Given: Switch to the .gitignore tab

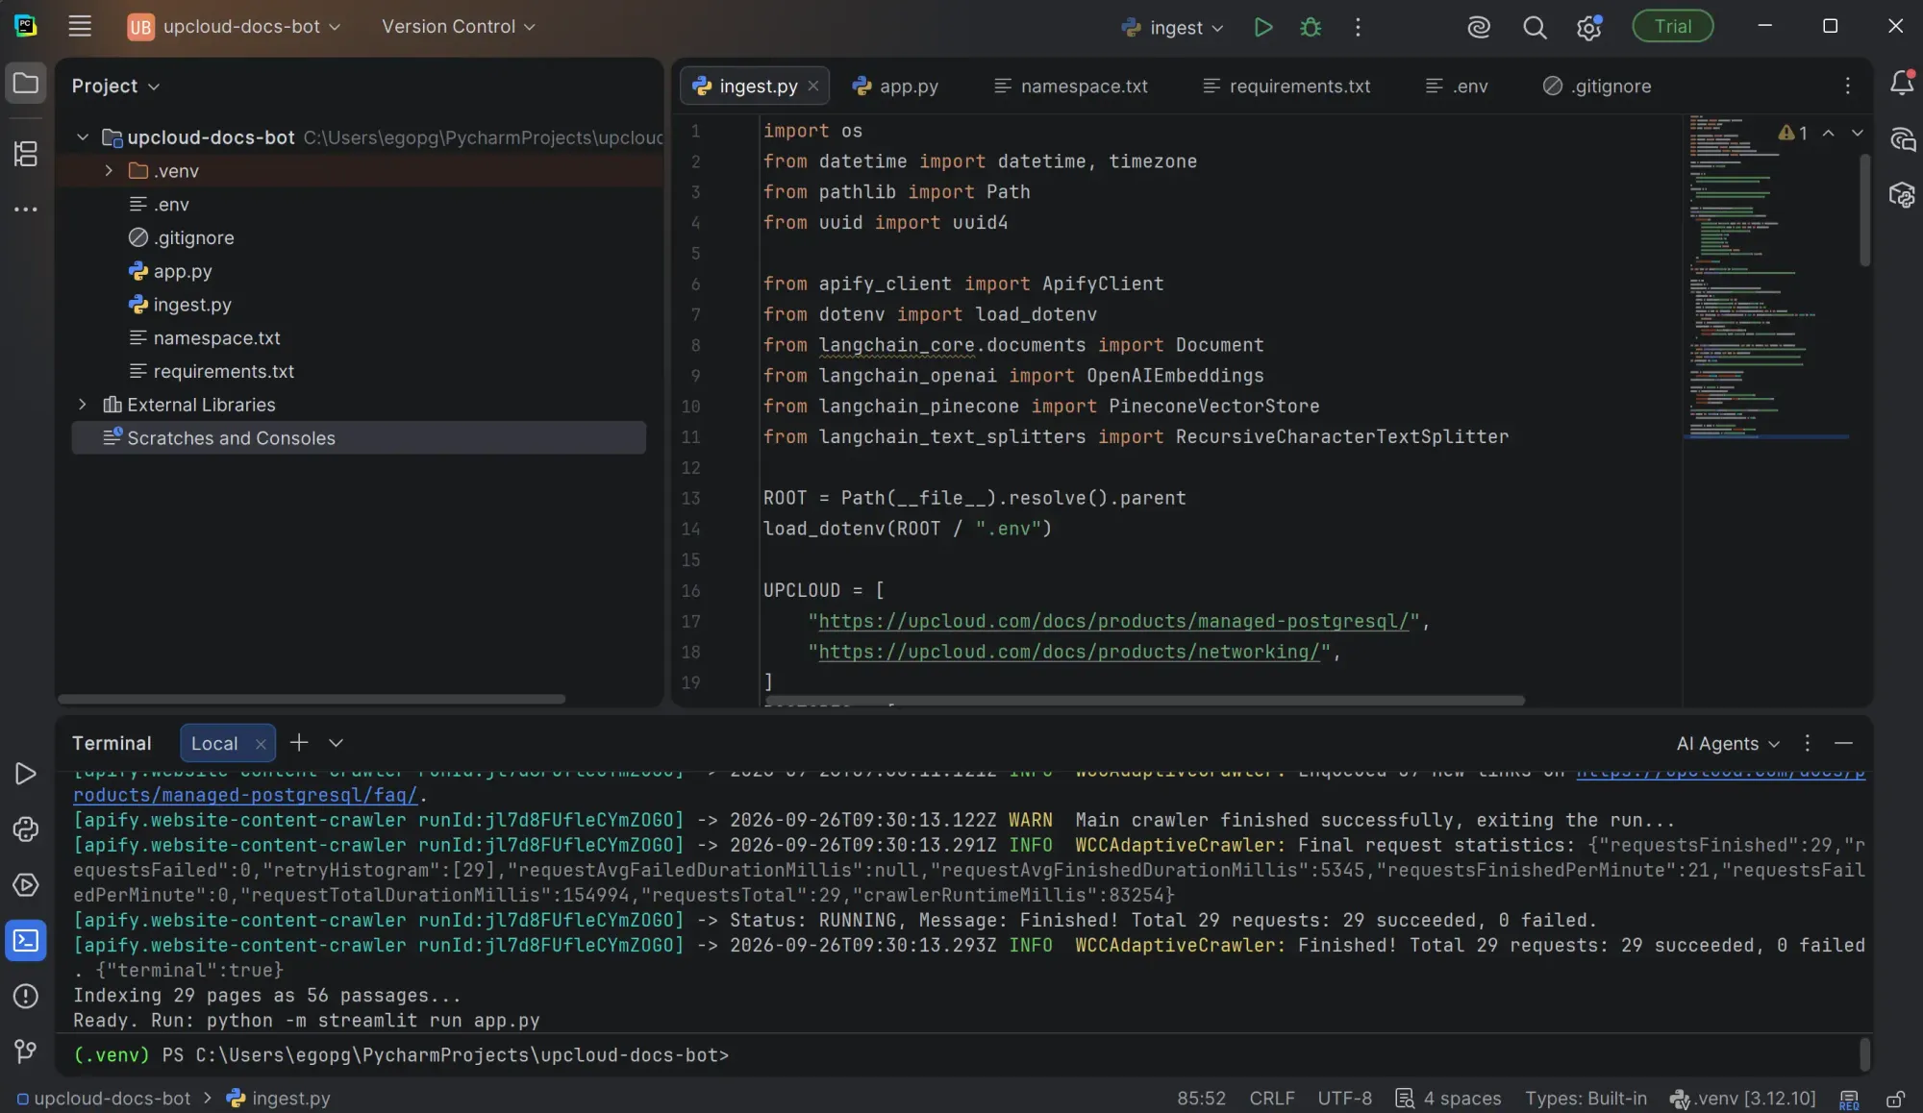Looking at the screenshot, I should tap(1597, 86).
